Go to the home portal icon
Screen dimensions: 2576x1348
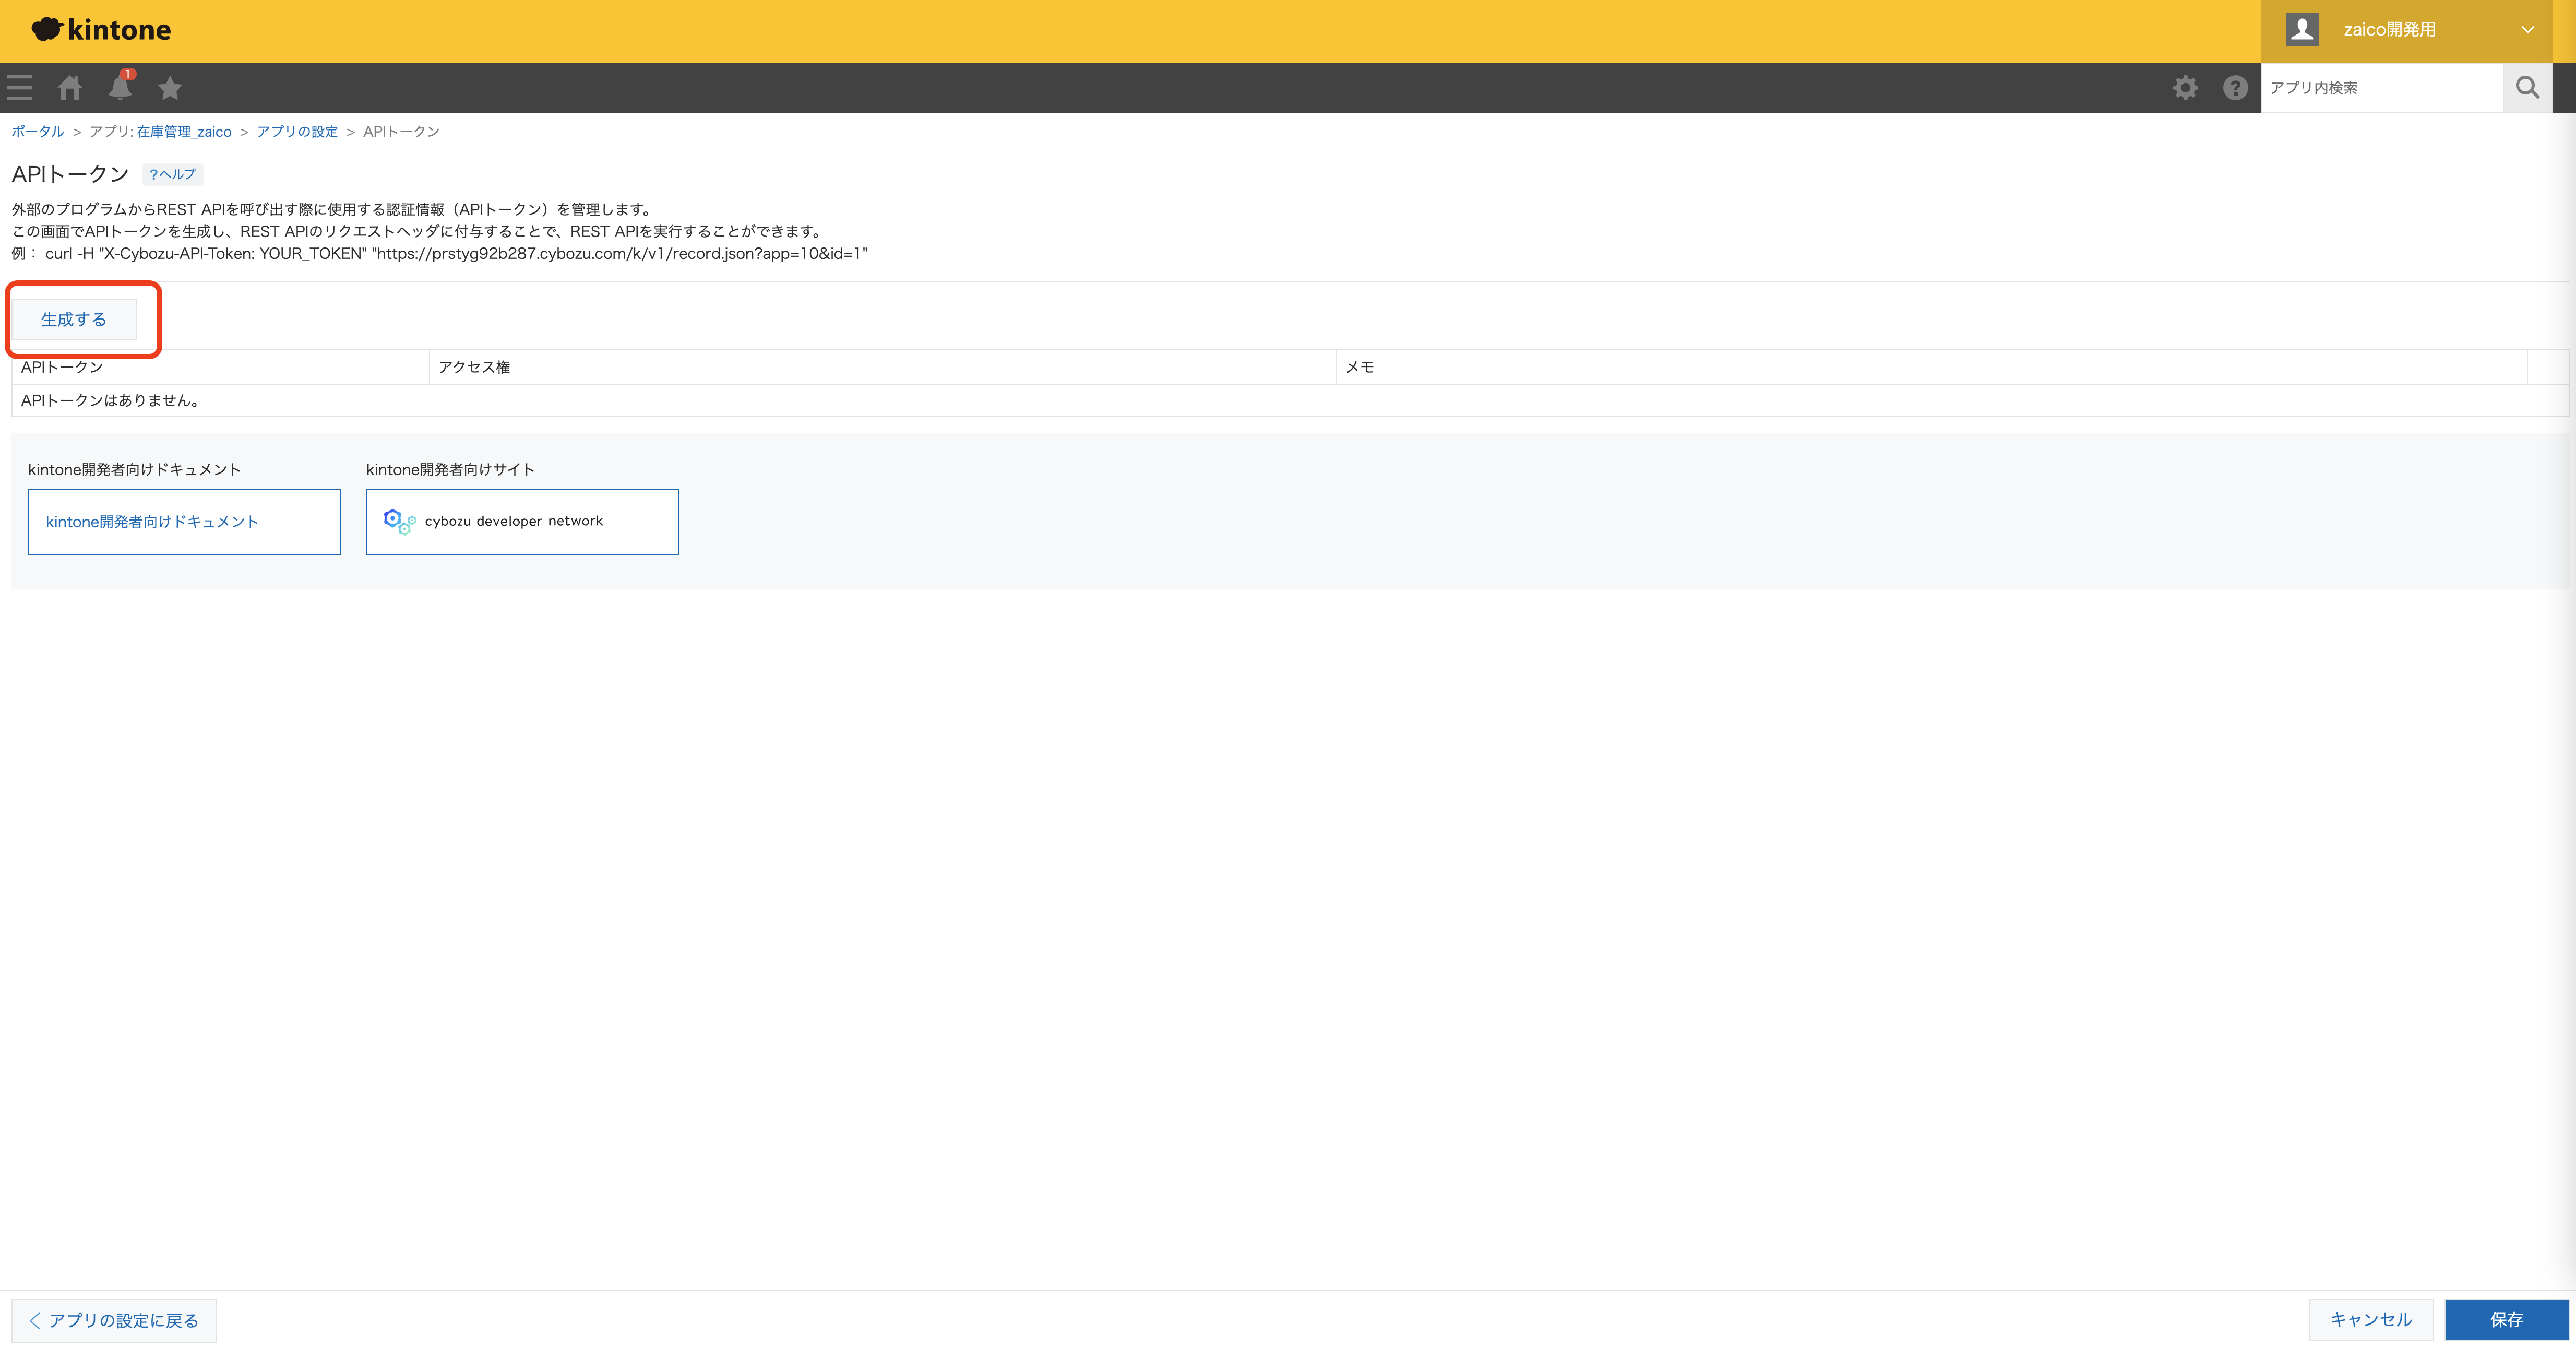70,88
